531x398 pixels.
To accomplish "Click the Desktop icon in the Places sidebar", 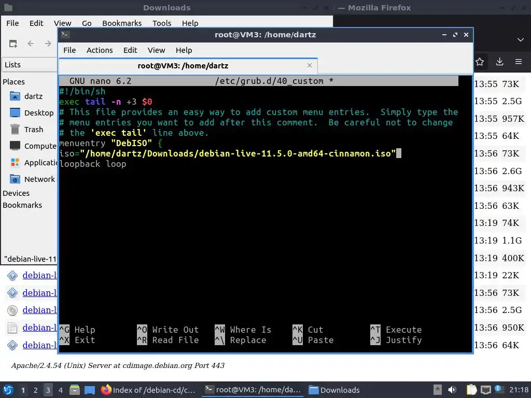I will tap(15, 112).
